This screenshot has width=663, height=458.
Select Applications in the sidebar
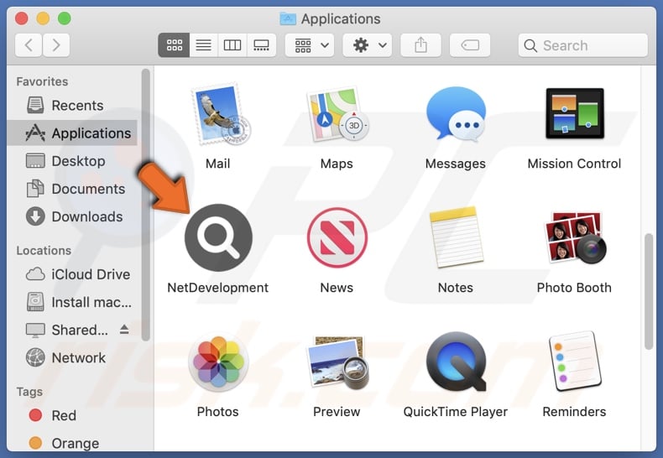72,133
